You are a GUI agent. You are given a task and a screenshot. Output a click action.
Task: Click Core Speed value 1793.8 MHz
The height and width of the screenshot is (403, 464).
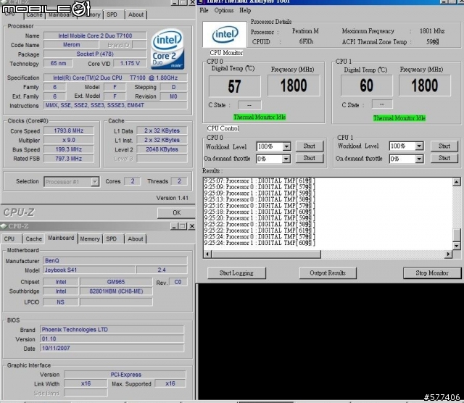point(69,130)
